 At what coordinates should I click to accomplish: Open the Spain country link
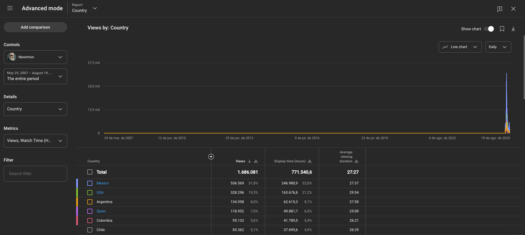click(x=101, y=211)
